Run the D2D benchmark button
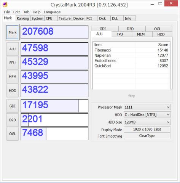The width and height of the screenshot is (180, 183). tap(13, 120)
